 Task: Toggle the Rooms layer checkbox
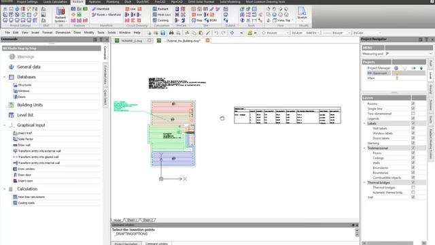pyautogui.click(x=413, y=103)
